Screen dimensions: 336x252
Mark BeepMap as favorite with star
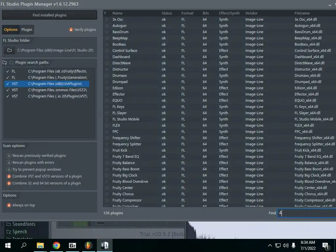click(x=107, y=38)
